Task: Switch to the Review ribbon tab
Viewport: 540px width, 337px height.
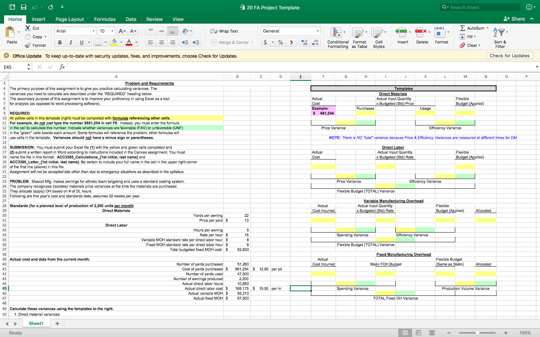Action: 154,19
